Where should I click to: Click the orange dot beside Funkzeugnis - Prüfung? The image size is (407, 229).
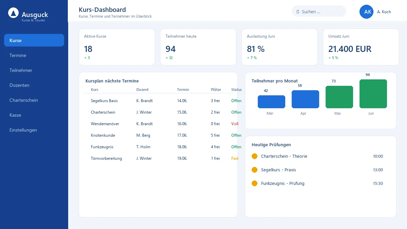click(255, 184)
